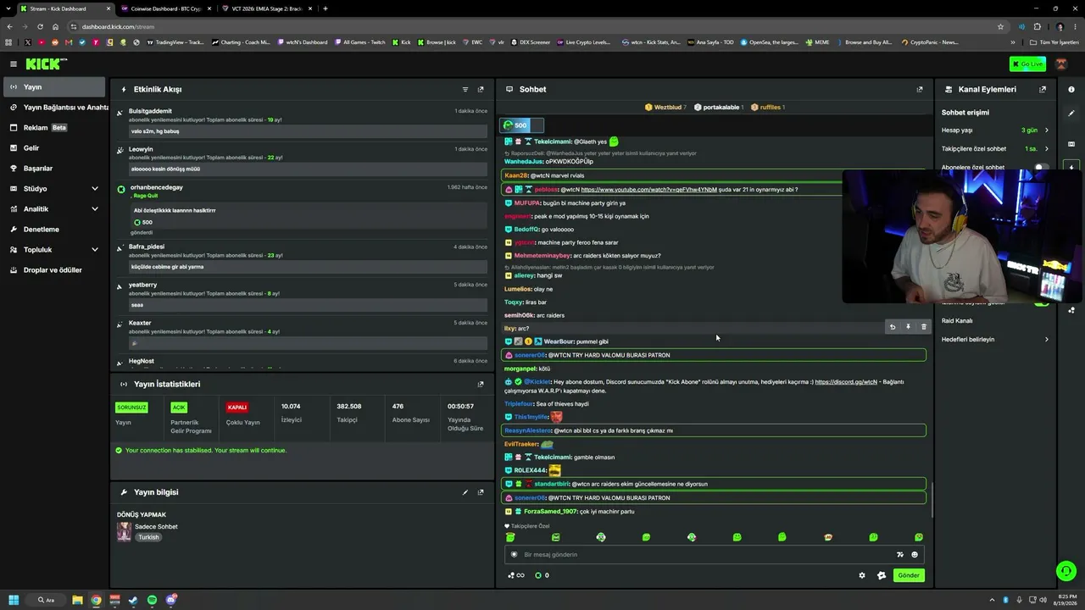
Task: Open Takipçilere özel sohbet setting chevron
Action: coord(1047,149)
